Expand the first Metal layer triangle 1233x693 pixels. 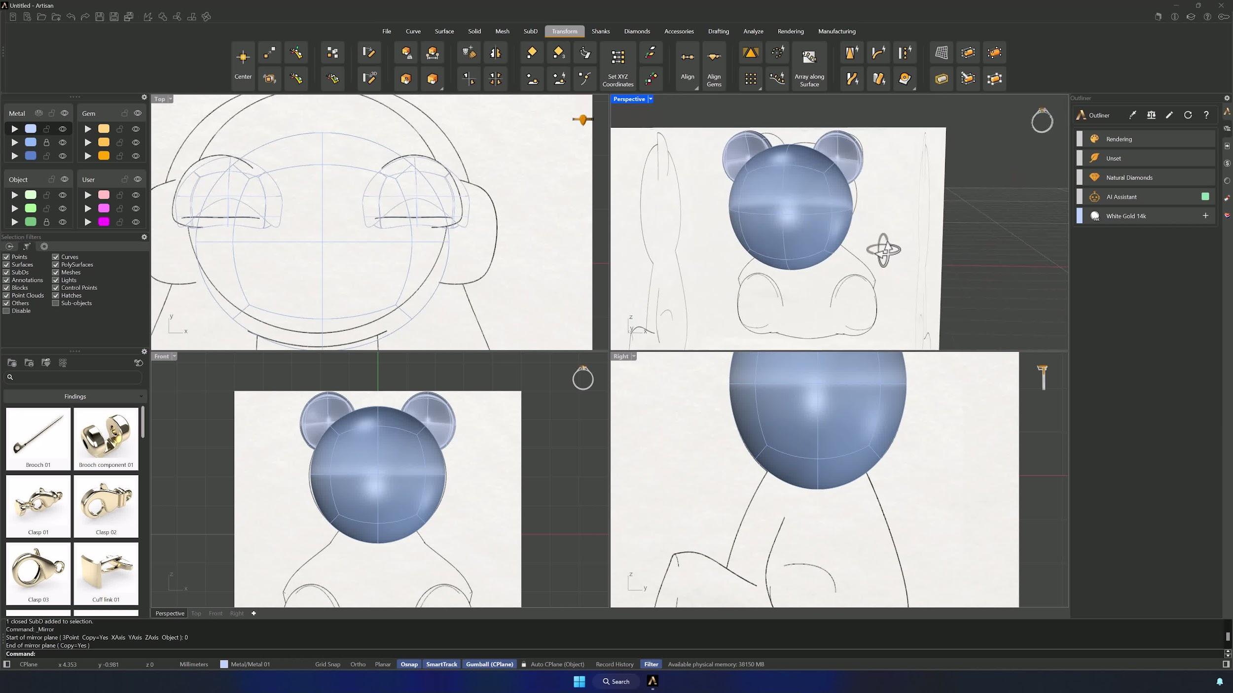[15, 129]
